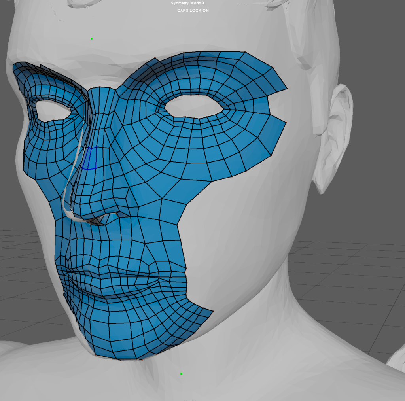Click the dark-blue highlighted quad on the nose
The image size is (405, 401).
click(90, 159)
